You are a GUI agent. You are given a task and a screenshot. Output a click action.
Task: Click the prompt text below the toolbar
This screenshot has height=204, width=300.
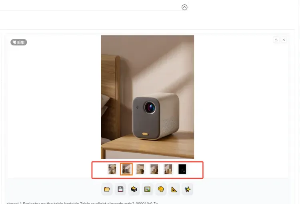82,203
